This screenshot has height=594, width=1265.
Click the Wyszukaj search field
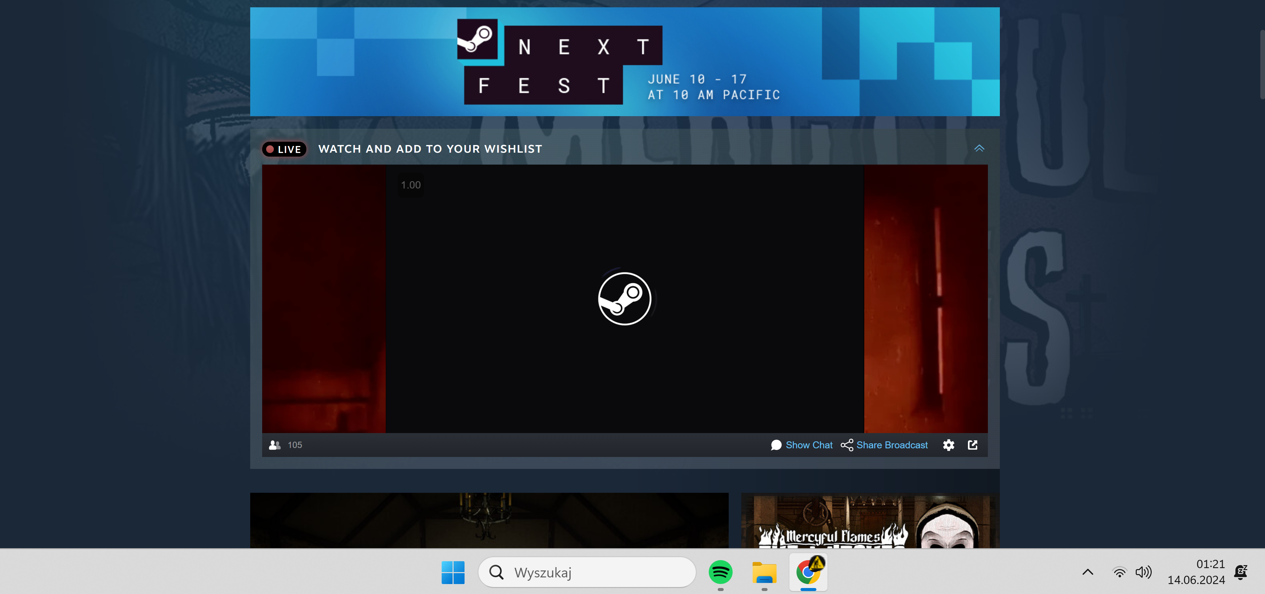[587, 572]
